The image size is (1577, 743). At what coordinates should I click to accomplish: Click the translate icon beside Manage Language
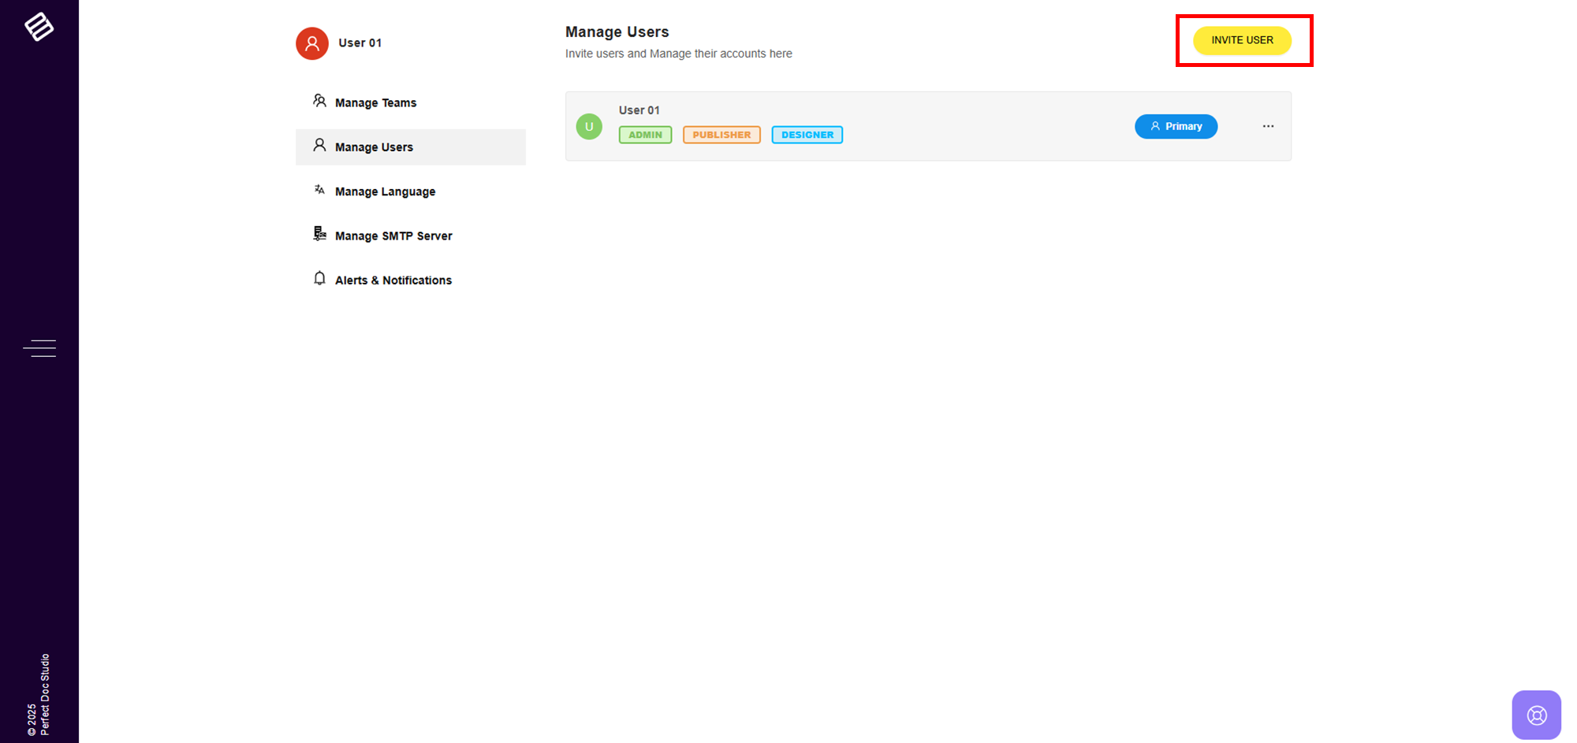(x=319, y=190)
